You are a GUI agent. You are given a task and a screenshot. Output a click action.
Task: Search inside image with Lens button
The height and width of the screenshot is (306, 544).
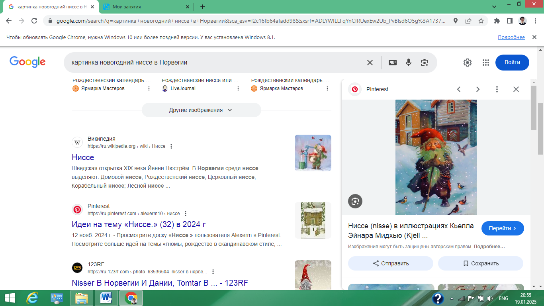355,201
